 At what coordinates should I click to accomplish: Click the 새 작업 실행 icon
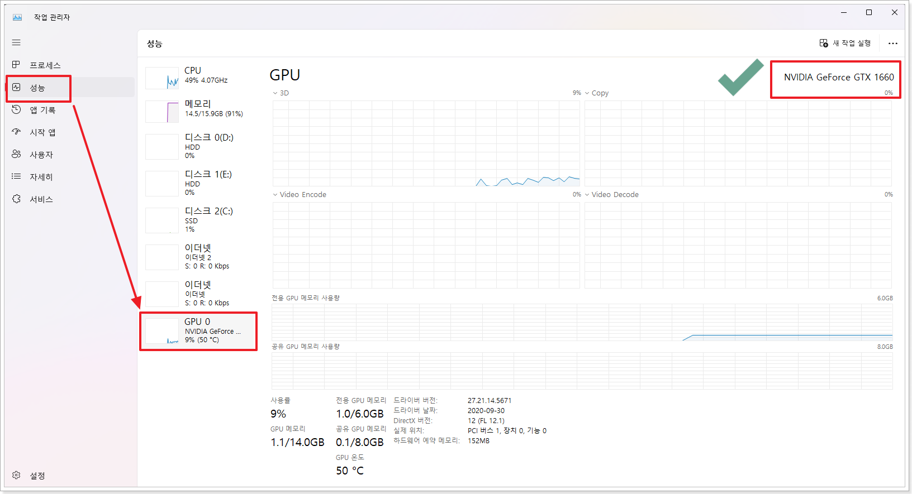824,43
